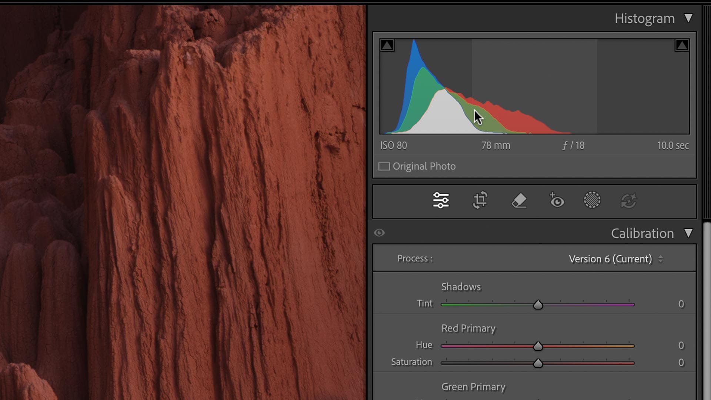Click the Shadows Tint slider handle

tap(538, 305)
